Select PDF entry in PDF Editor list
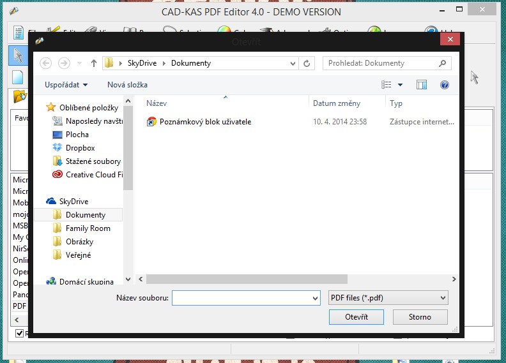This screenshot has width=506, height=363. pos(19,306)
